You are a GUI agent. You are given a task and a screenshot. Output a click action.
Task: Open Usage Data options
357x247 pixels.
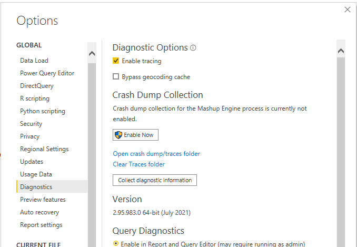tap(36, 174)
